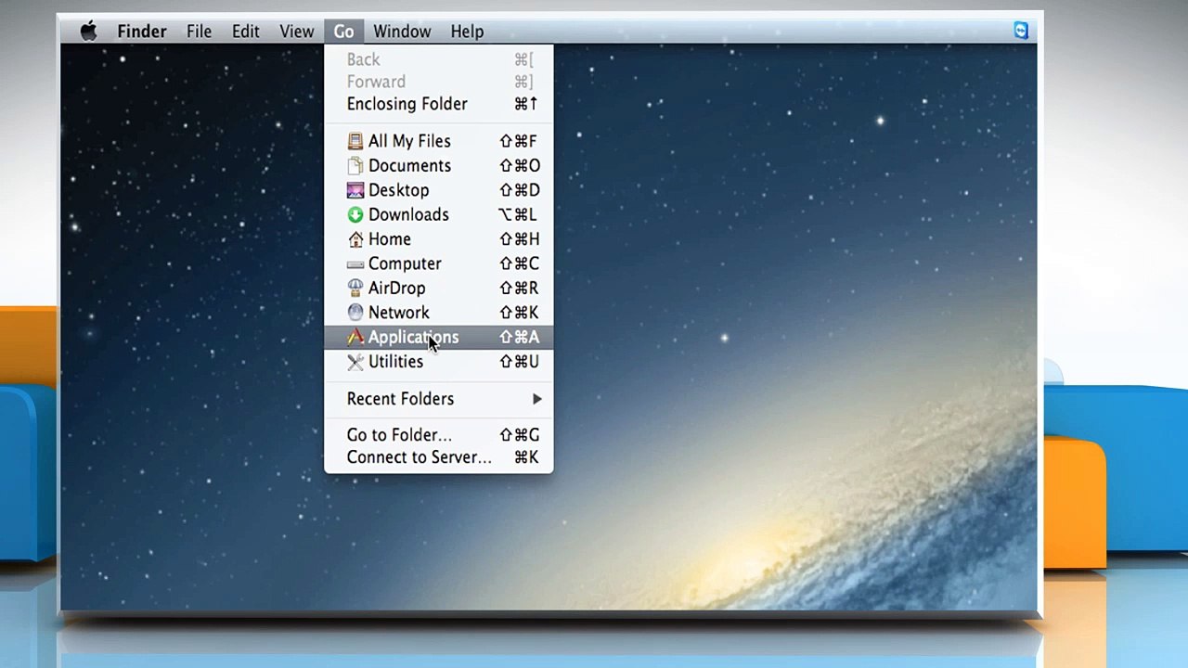Open Applications from the Go menu

[x=439, y=338]
